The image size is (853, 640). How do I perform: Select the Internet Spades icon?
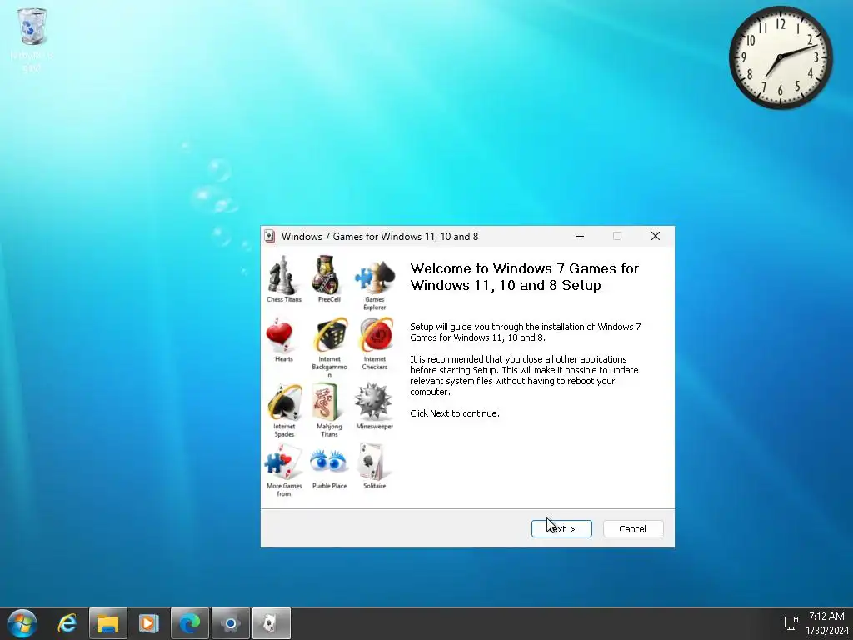click(x=284, y=402)
